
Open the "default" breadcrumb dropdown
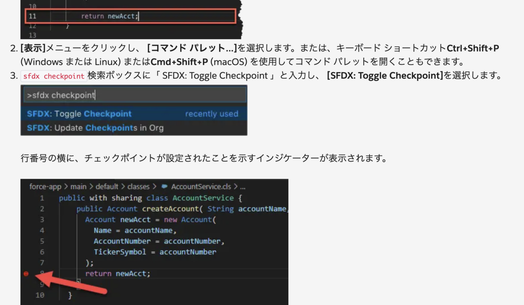(x=107, y=187)
